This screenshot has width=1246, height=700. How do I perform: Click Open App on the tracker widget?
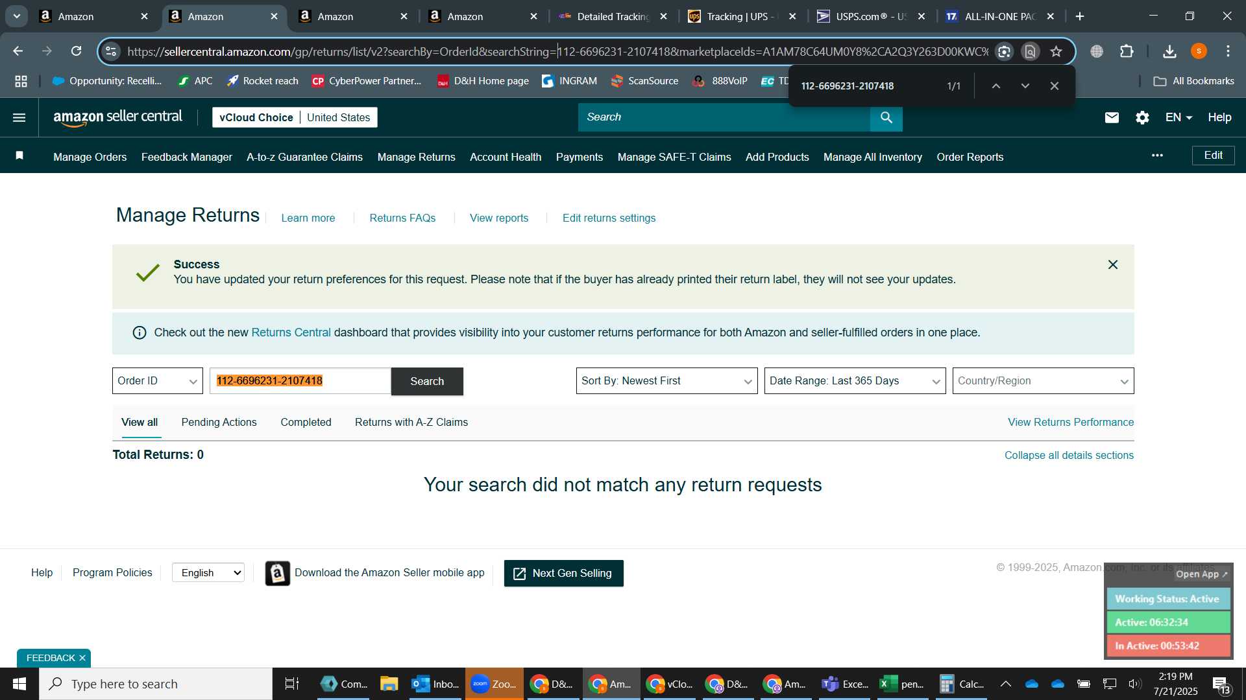click(1202, 574)
